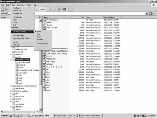Open the Help menu
Image resolution: width=157 pixels, height=118 pixels.
35,5
